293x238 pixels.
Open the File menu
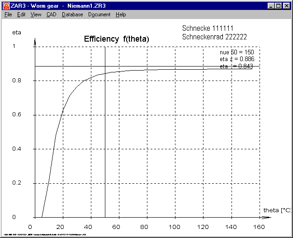(x=8, y=14)
